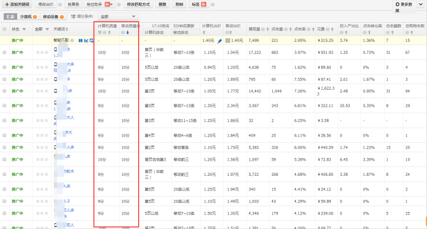Click the orange help badge on 计算机 tab
427x229 pixels.
[35, 17]
